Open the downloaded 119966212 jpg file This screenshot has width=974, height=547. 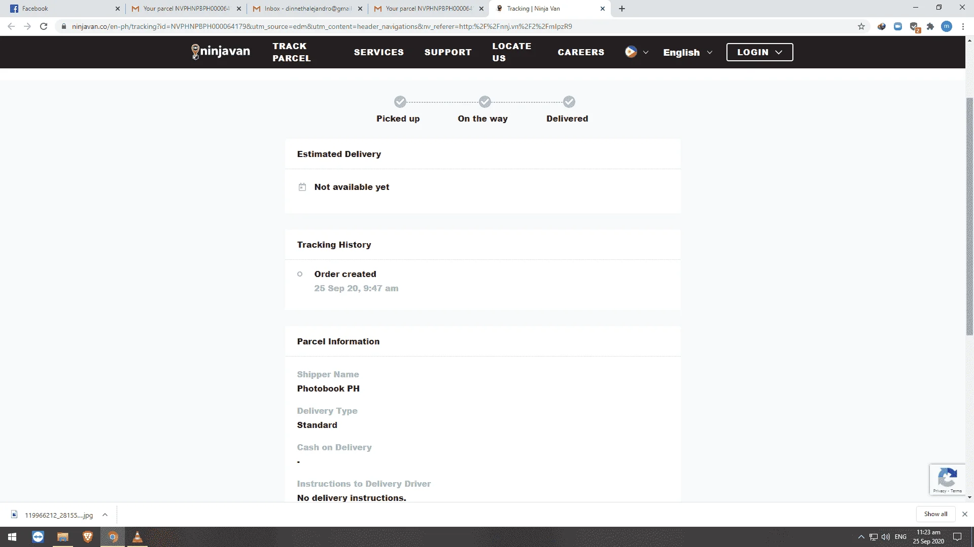click(x=53, y=515)
